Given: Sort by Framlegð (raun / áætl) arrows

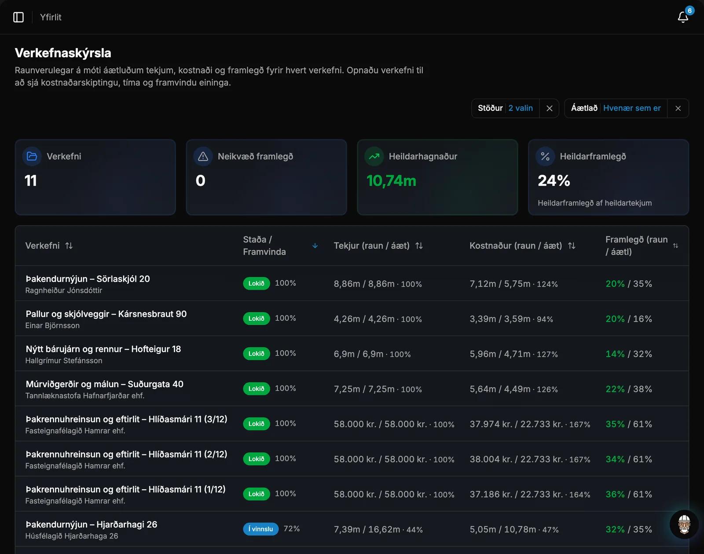Looking at the screenshot, I should tap(675, 246).
